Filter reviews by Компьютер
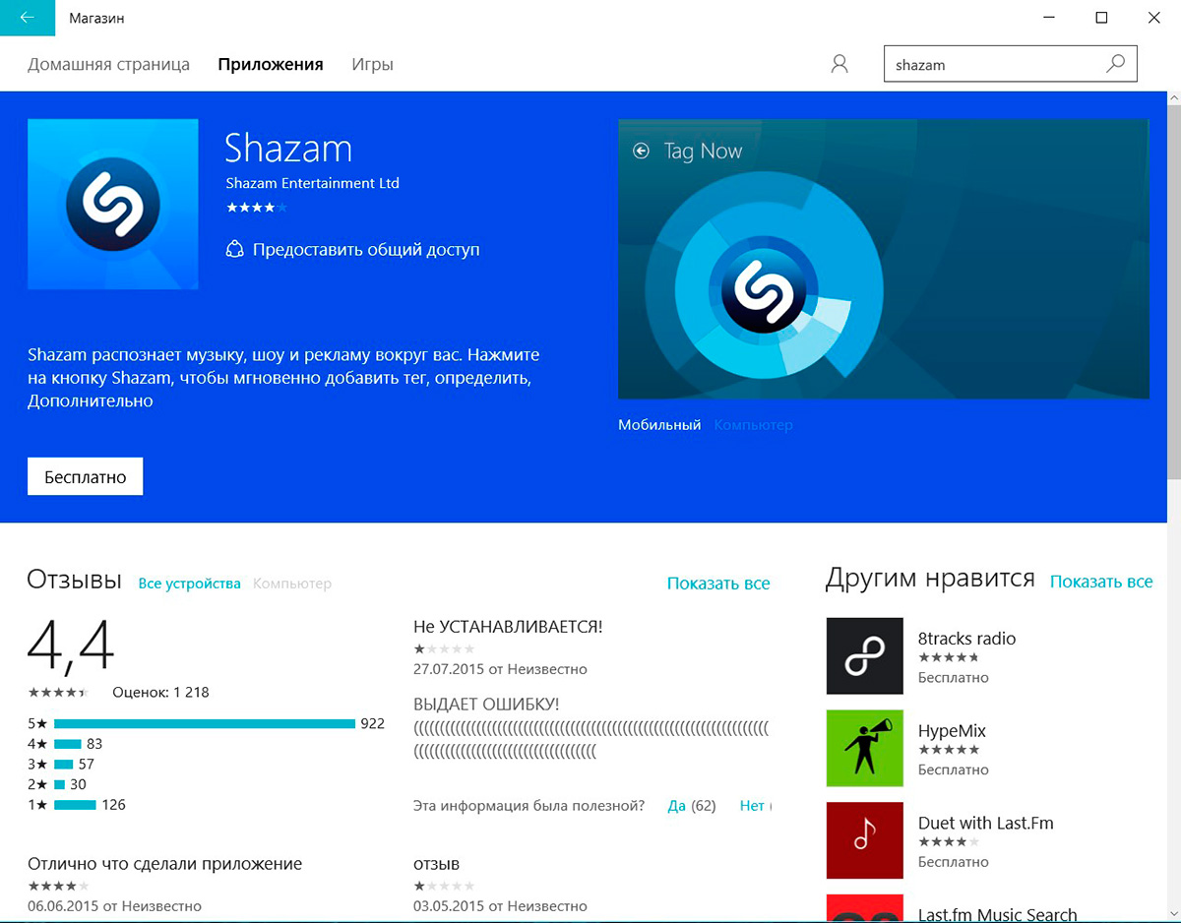This screenshot has height=923, width=1181. (x=292, y=584)
